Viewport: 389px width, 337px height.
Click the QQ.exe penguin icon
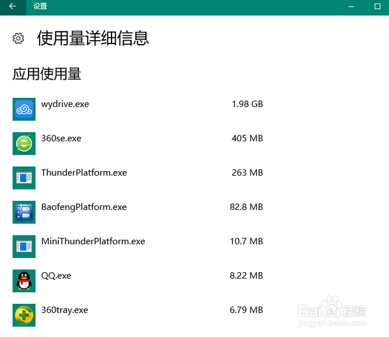[x=24, y=281]
